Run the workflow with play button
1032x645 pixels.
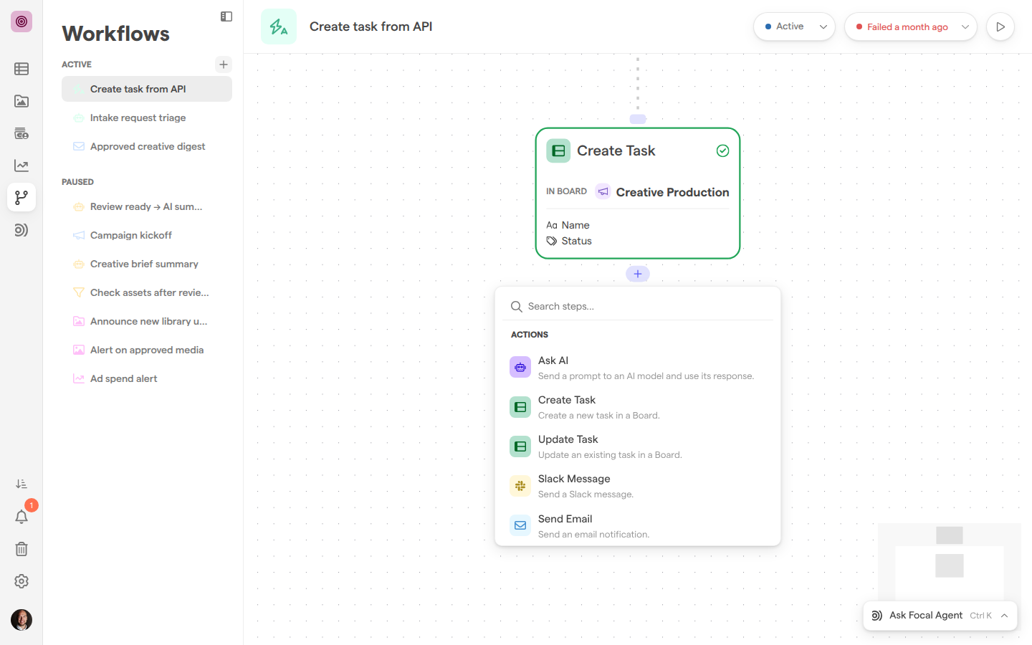coord(1000,27)
